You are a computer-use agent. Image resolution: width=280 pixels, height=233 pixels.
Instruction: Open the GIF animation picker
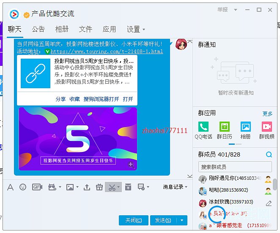tap(37, 187)
